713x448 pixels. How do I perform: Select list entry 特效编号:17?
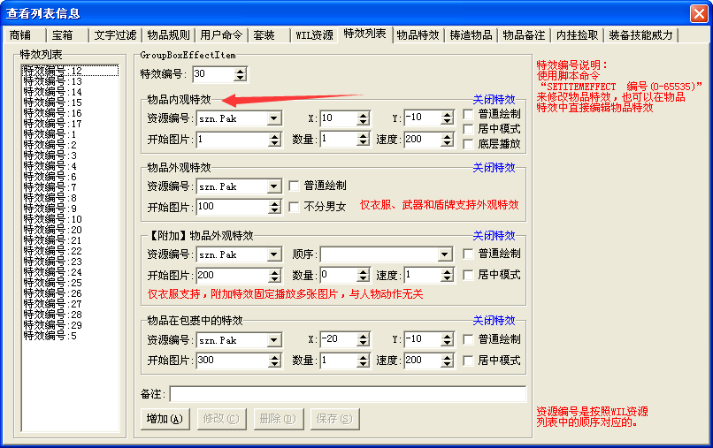71,124
